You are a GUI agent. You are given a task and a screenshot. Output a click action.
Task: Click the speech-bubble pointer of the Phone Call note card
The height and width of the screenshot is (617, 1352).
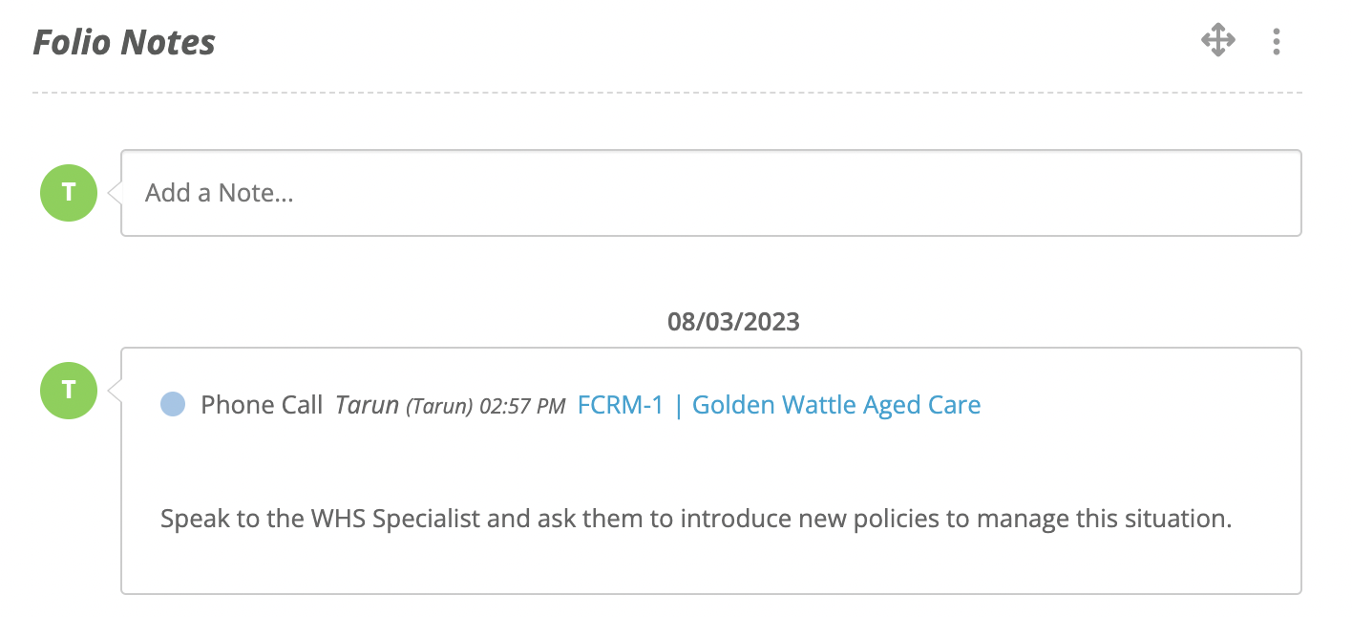[115, 391]
